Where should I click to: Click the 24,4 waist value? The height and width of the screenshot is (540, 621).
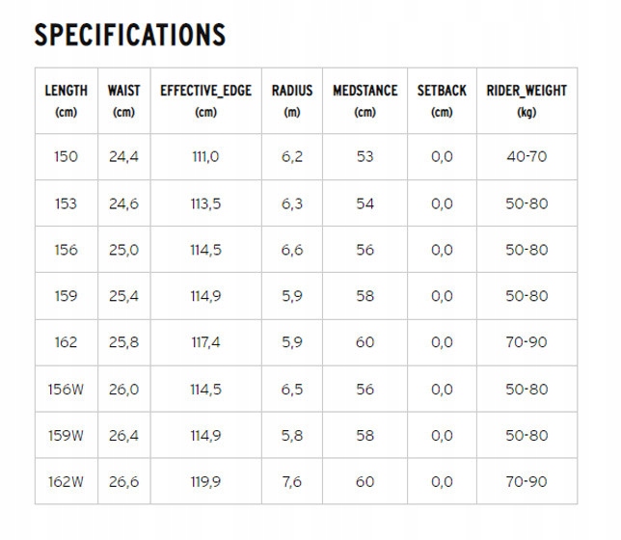123,156
